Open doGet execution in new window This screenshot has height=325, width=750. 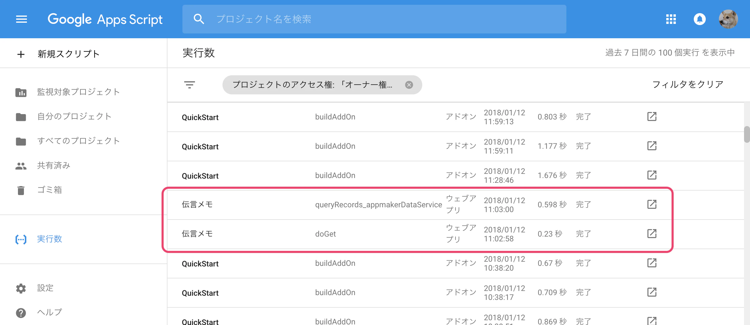coord(652,234)
